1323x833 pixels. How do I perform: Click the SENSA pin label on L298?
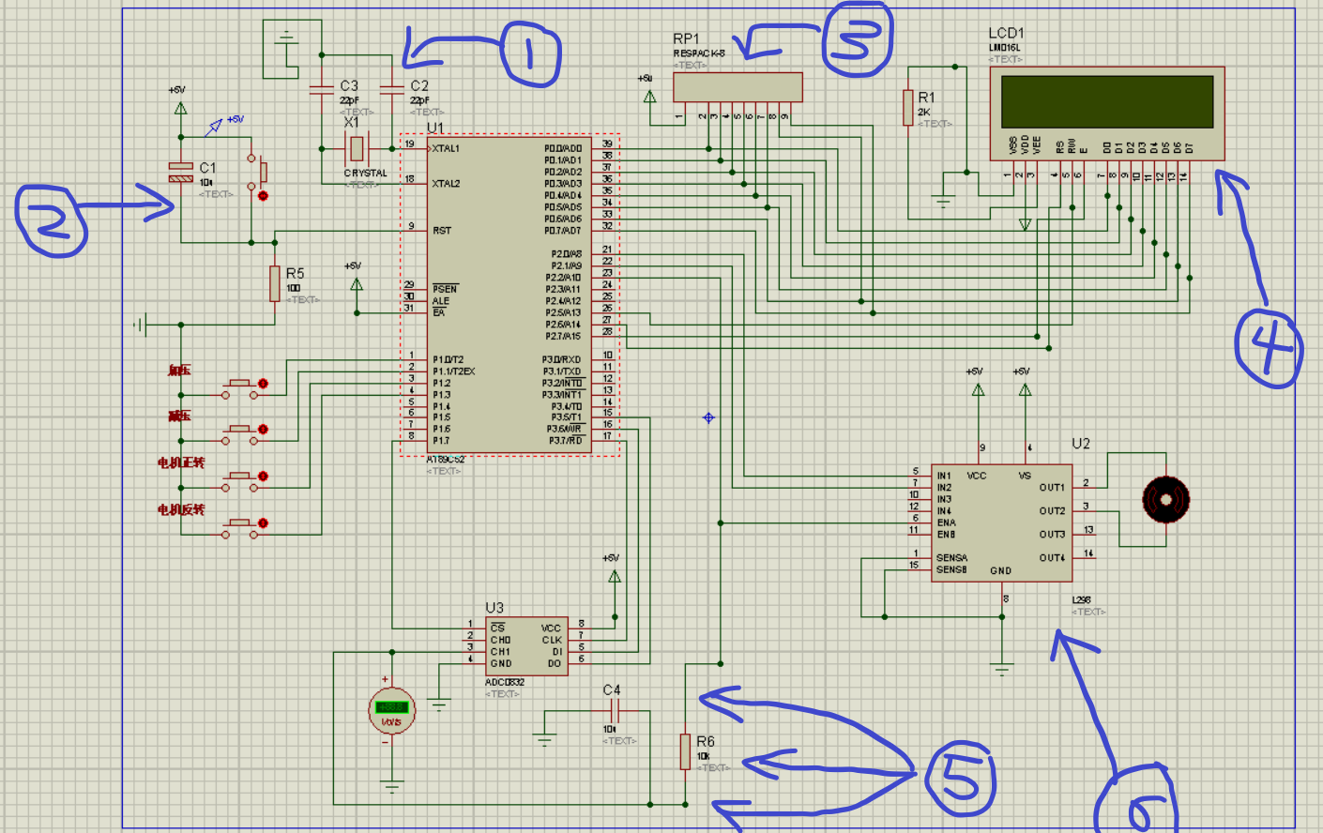951,558
